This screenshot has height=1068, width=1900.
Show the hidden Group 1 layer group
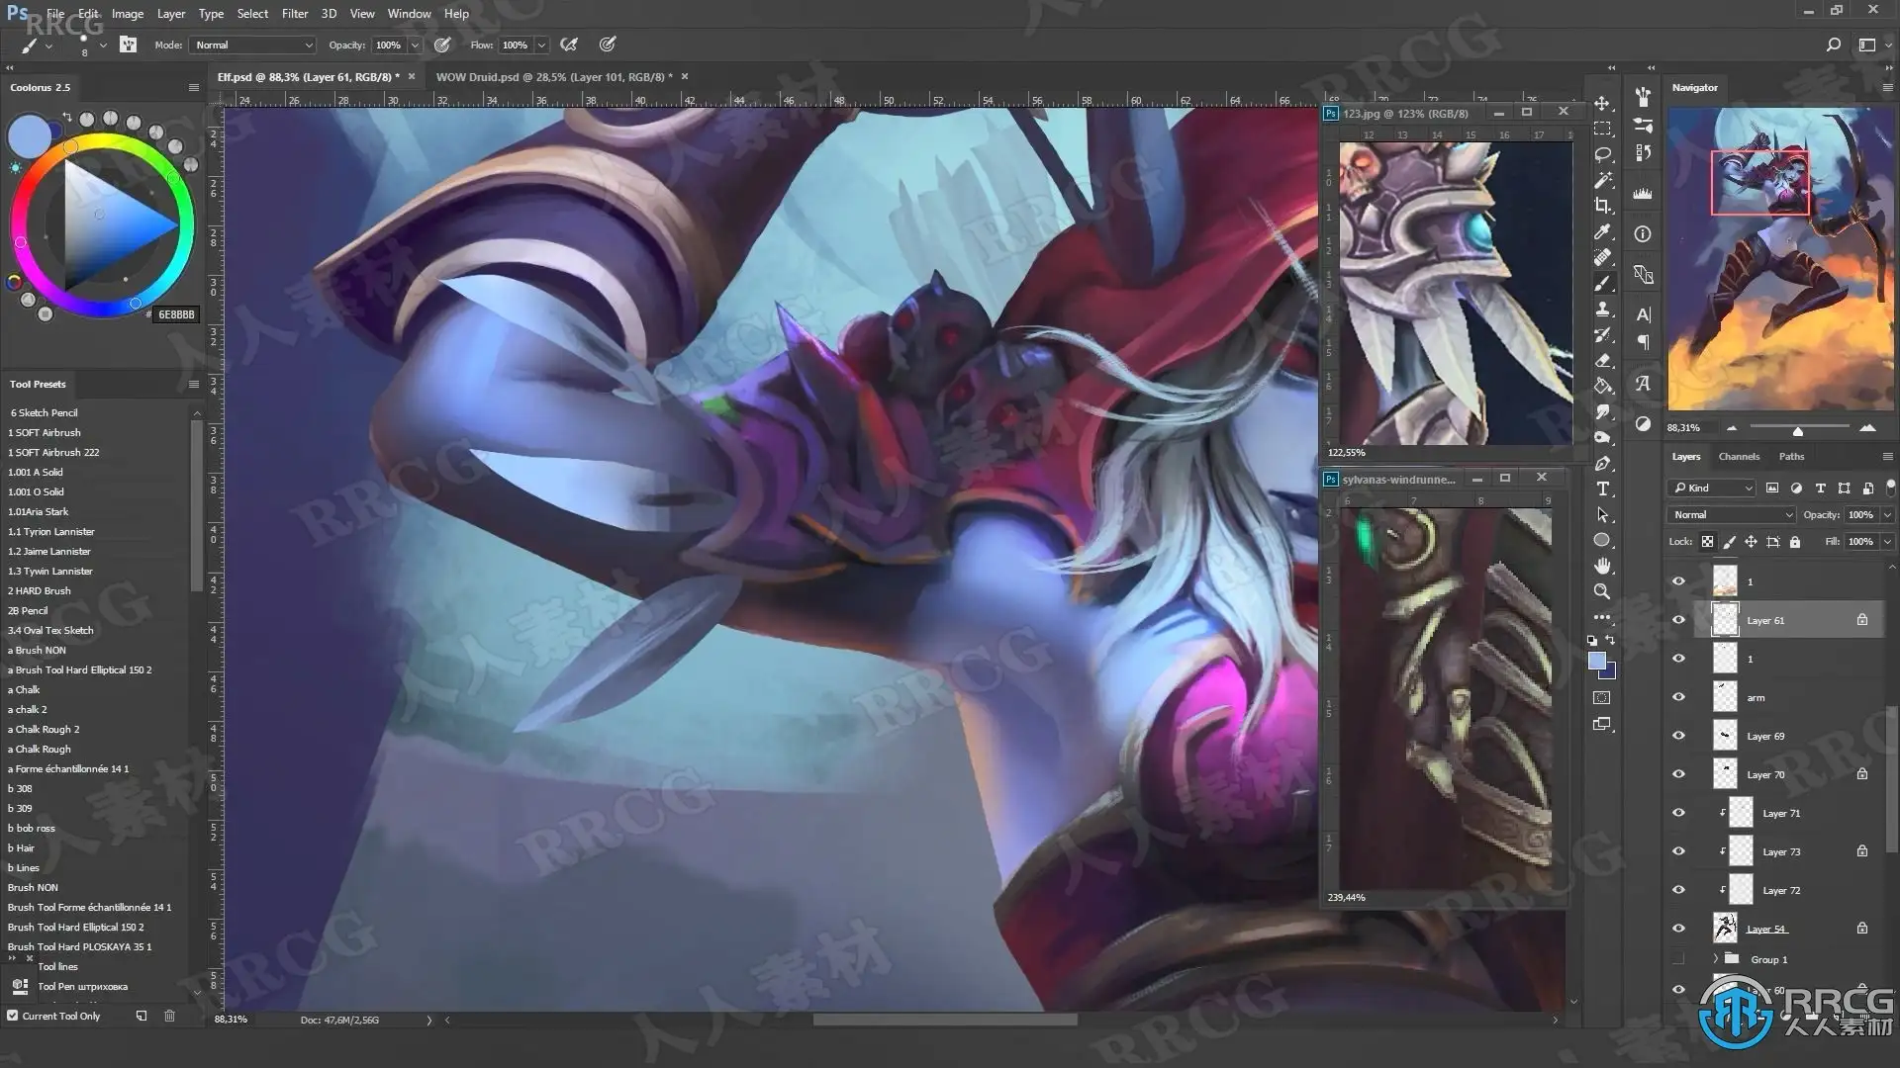(x=1678, y=959)
